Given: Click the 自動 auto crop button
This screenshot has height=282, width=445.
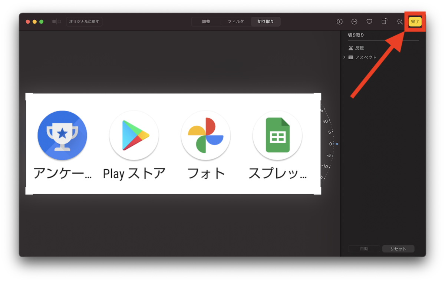Looking at the screenshot, I should pyautogui.click(x=364, y=249).
